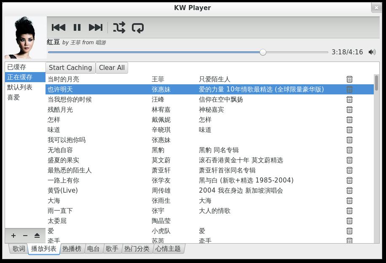386x263 pixels.
Task: Toggle repeat playback mode
Action: [x=138, y=28]
